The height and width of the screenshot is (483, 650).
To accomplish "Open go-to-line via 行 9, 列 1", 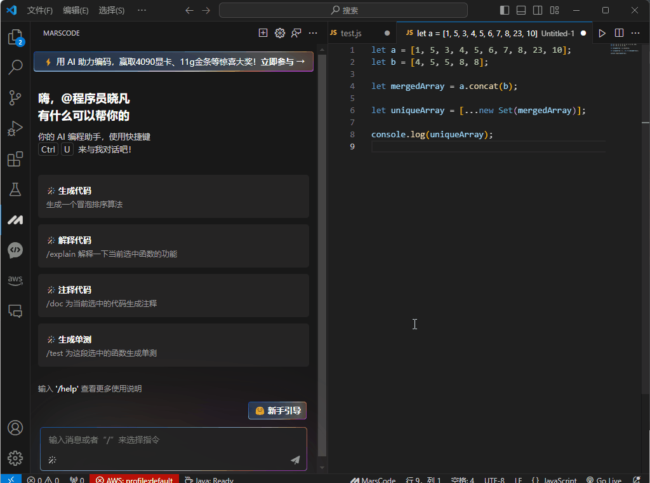I will point(423,480).
